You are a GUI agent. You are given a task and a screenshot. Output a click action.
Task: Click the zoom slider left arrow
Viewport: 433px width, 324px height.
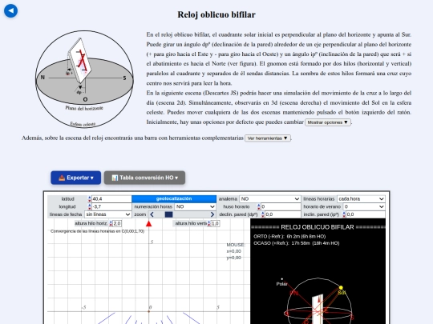coord(152,214)
